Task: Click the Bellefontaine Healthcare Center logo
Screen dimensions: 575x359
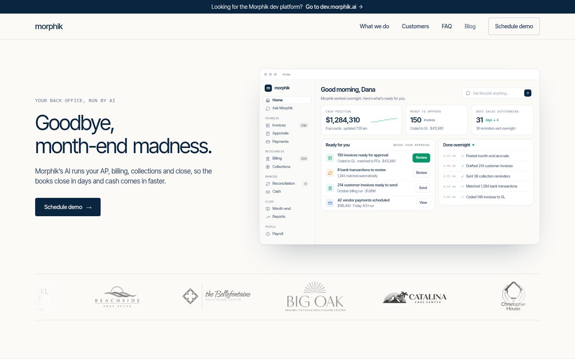Action: pyautogui.click(x=216, y=296)
